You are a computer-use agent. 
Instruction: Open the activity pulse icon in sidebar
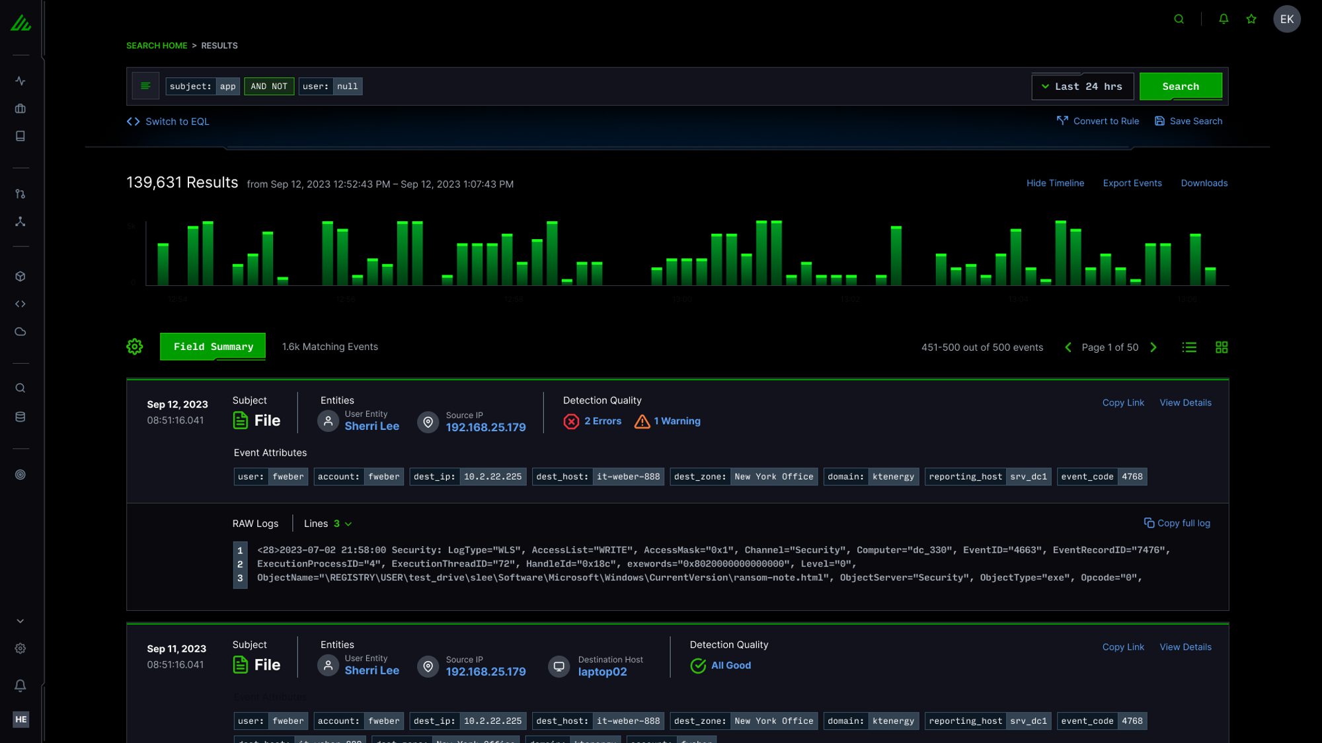(20, 81)
